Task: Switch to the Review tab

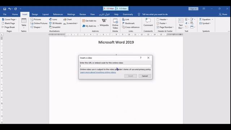Action: click(83, 14)
